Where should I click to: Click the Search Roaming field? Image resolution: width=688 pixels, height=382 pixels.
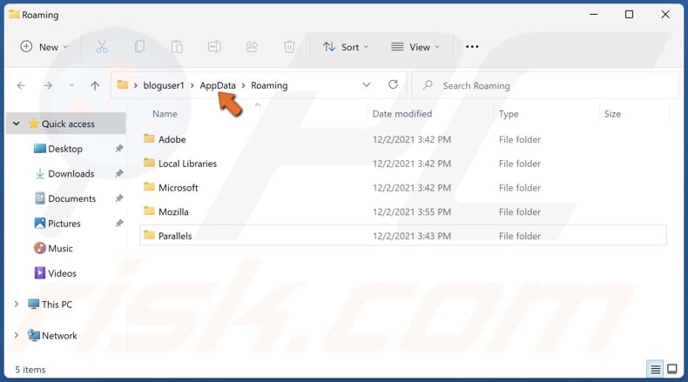click(545, 85)
